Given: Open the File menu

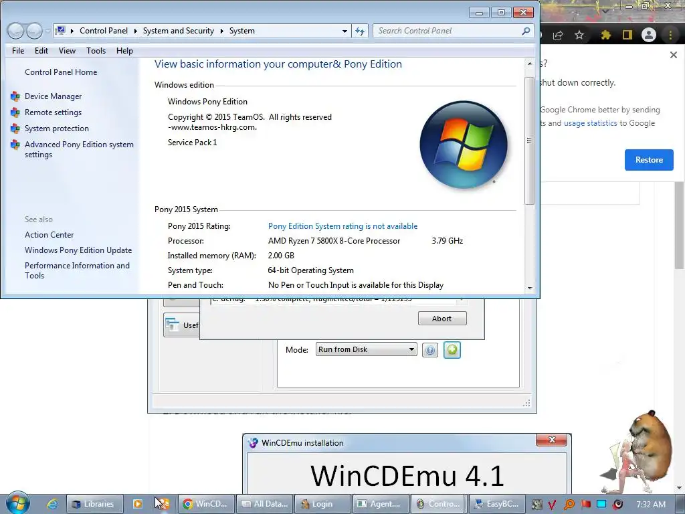Looking at the screenshot, I should pos(18,51).
